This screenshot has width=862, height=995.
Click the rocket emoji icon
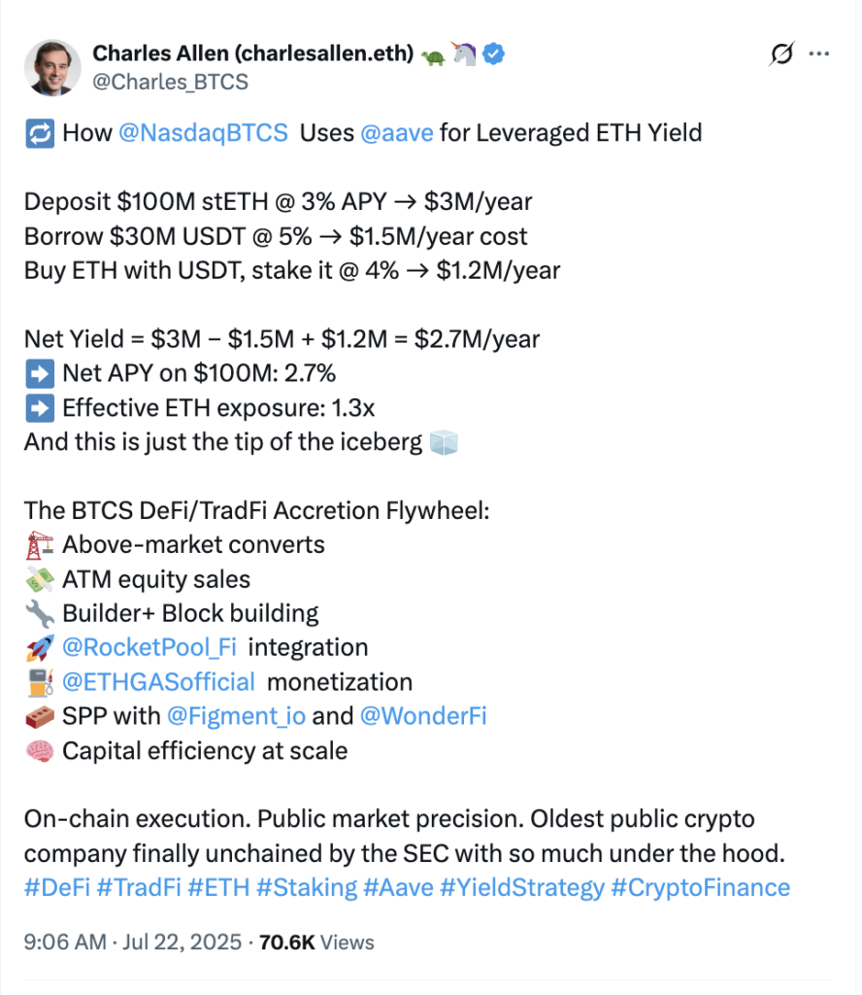pyautogui.click(x=39, y=648)
